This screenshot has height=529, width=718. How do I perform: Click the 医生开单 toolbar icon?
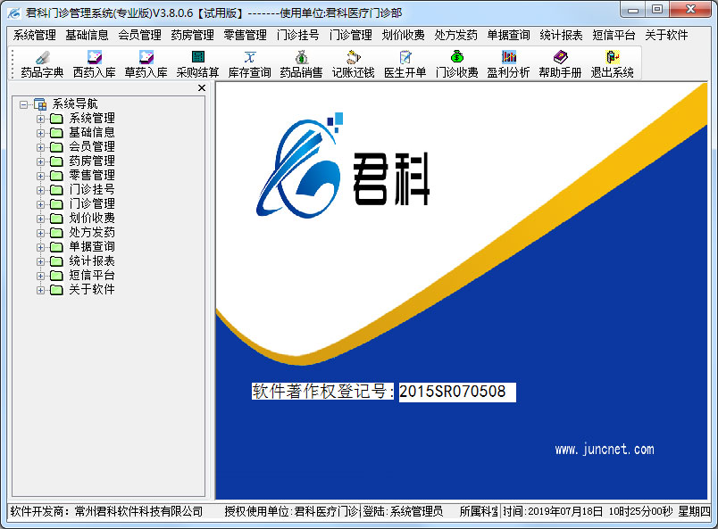tap(405, 57)
